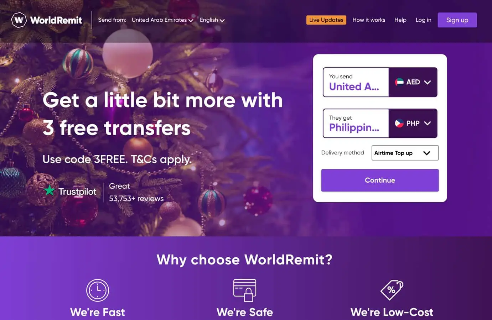Click the You send country field

pos(356,82)
